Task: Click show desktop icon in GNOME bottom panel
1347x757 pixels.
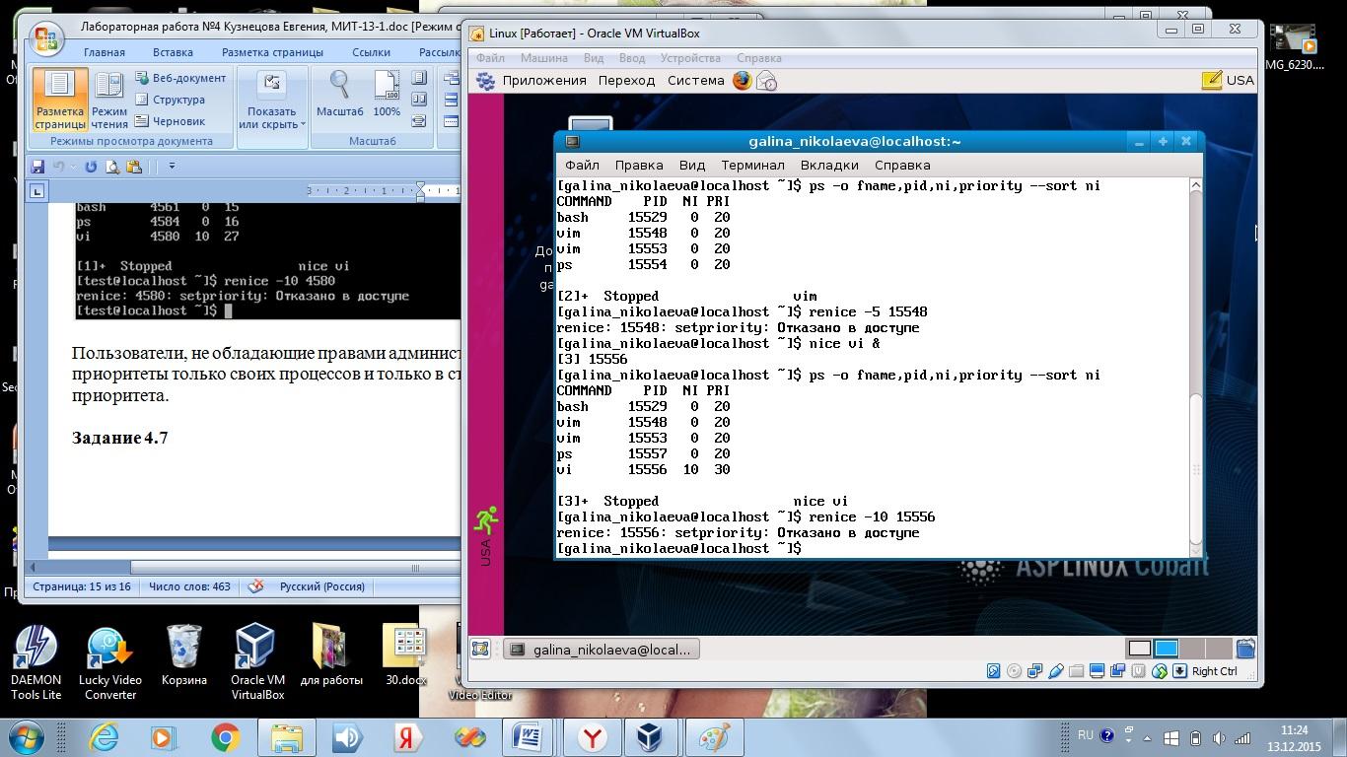Action: [x=480, y=649]
